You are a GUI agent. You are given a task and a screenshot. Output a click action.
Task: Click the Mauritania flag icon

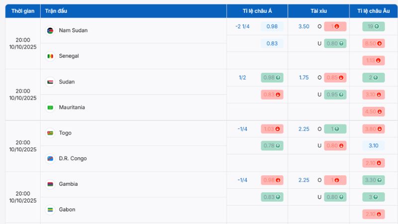pos(50,108)
